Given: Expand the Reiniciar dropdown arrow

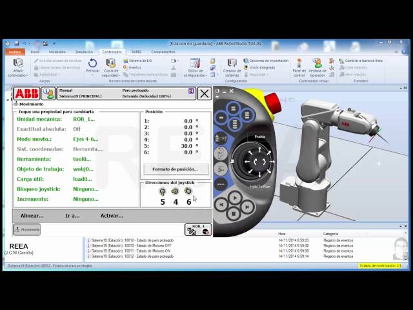Looking at the screenshot, I should [92, 75].
